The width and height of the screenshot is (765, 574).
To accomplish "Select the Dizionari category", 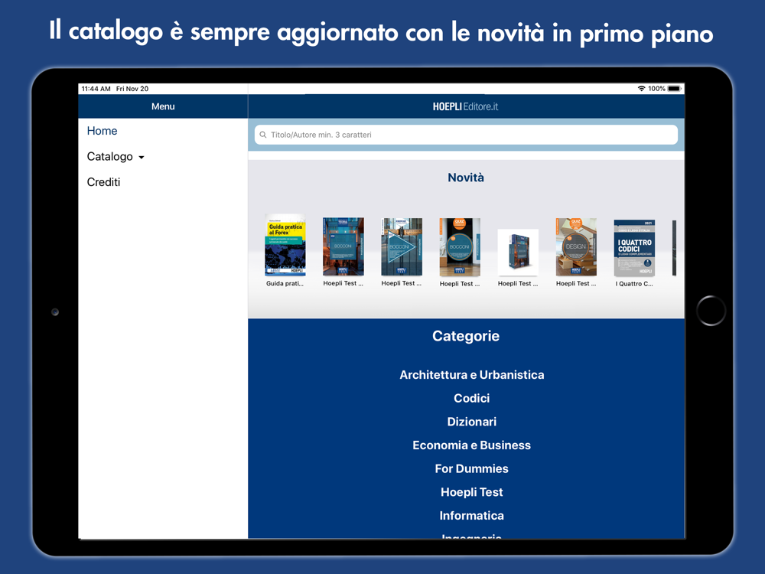I will click(x=472, y=422).
